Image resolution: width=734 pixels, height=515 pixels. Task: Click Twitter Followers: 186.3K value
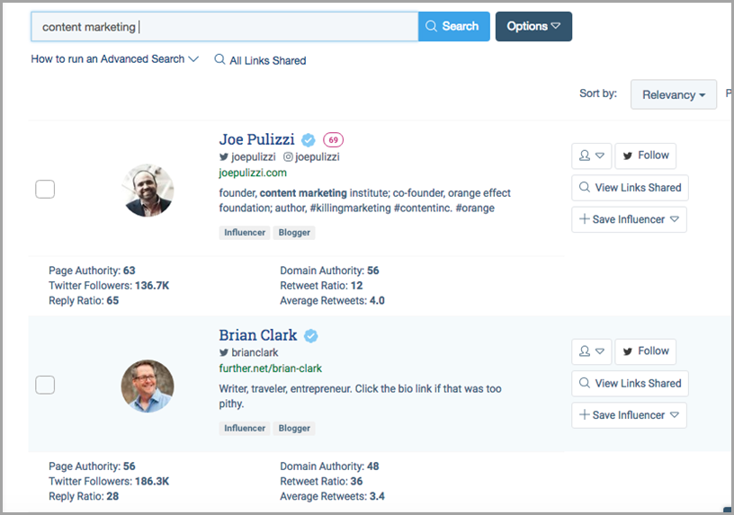(152, 481)
